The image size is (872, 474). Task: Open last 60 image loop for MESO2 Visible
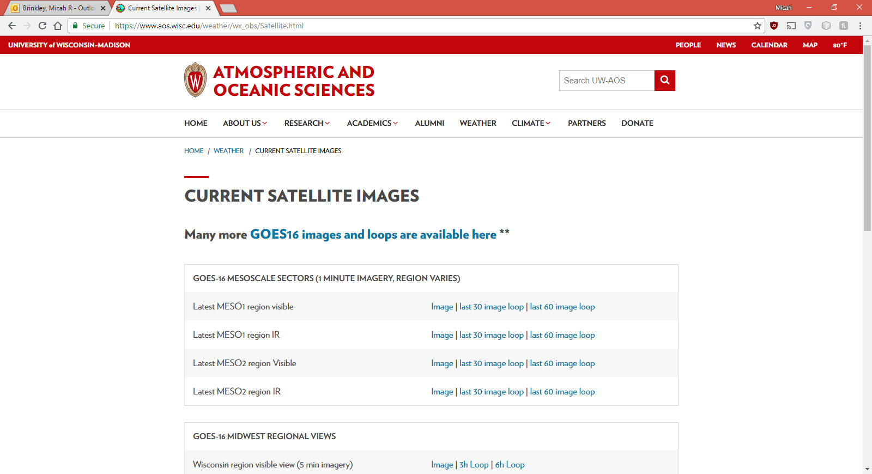click(x=562, y=363)
